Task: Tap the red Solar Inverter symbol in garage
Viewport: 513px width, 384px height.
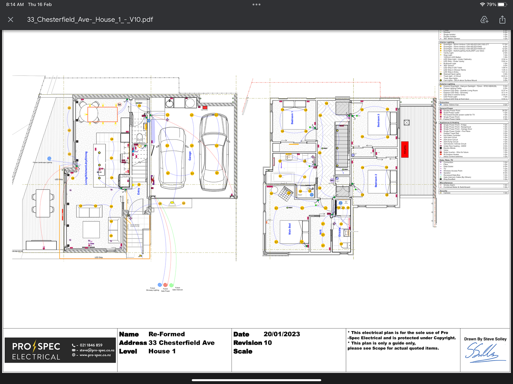Action: tap(205, 107)
